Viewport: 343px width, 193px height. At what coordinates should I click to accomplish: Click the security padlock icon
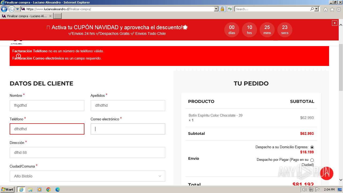coord(222,9)
